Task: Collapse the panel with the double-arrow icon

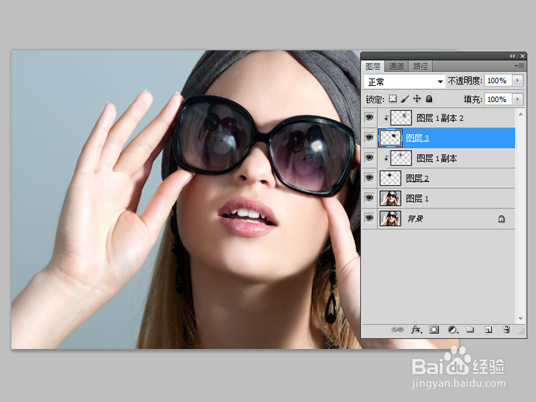Action: (512, 56)
